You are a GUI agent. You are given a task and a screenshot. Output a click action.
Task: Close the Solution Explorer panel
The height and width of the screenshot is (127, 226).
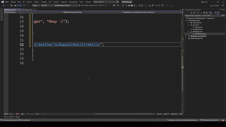pos(224,10)
